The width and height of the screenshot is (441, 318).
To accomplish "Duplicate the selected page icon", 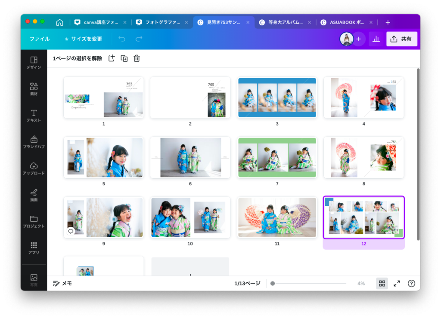I will click(x=124, y=58).
